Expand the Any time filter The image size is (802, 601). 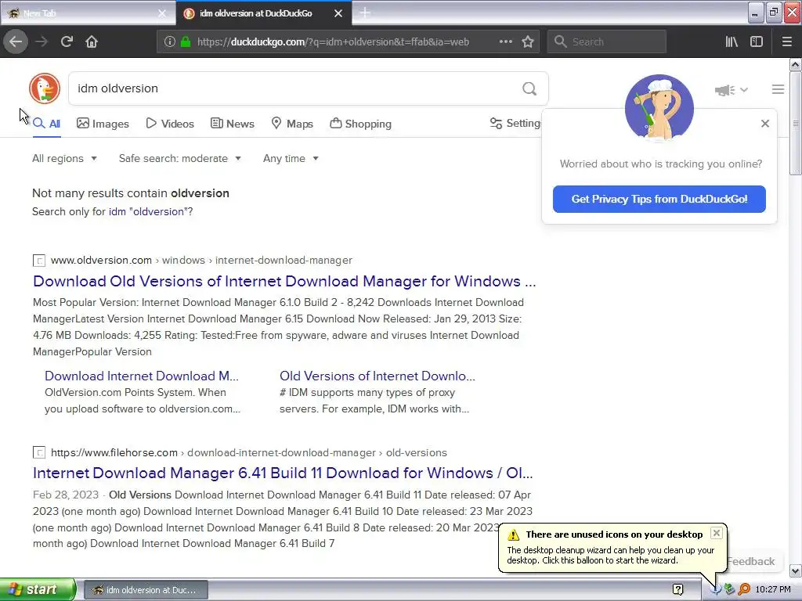[x=291, y=158]
